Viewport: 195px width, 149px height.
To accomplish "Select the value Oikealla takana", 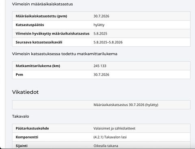I will 106,146.
